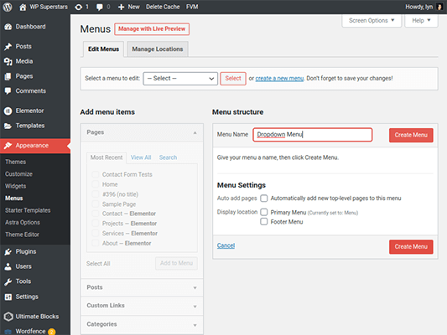
Task: Switch to the Manage Locations tab
Action: (158, 49)
